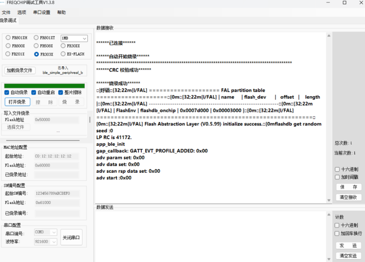Enable the 加回车换行 checkbox
Viewport: 365px width, 262px height.
click(337, 234)
